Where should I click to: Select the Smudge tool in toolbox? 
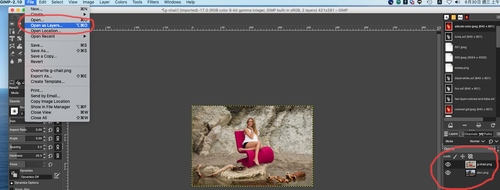(20, 61)
